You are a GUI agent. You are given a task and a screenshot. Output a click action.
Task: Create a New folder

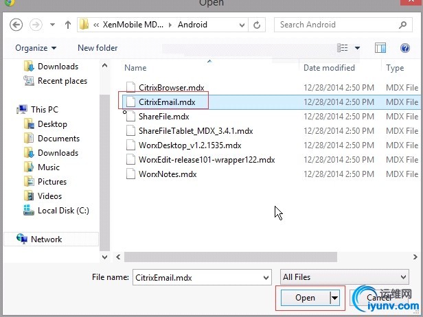click(98, 48)
